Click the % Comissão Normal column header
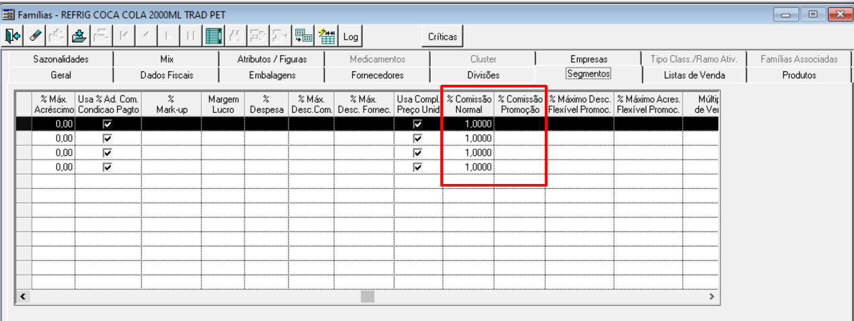The image size is (854, 321). 469,104
